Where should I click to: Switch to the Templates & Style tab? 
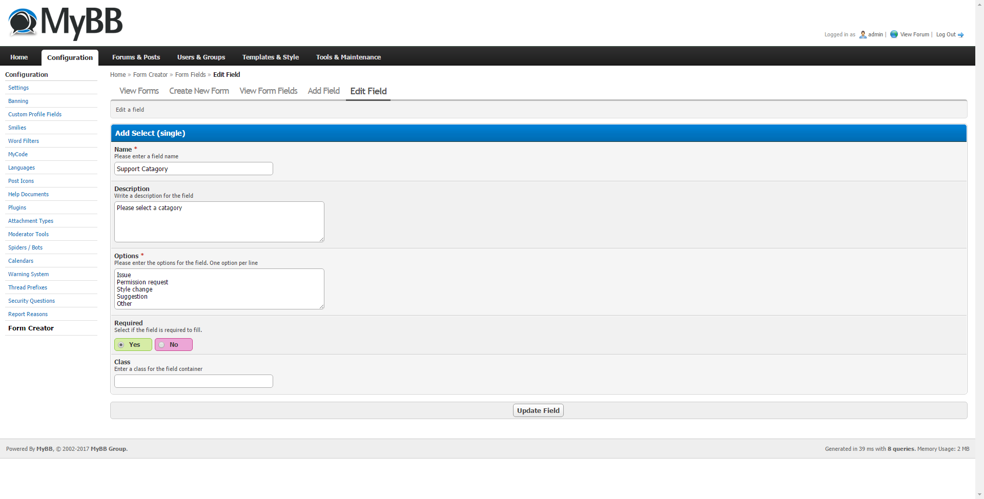(x=270, y=57)
